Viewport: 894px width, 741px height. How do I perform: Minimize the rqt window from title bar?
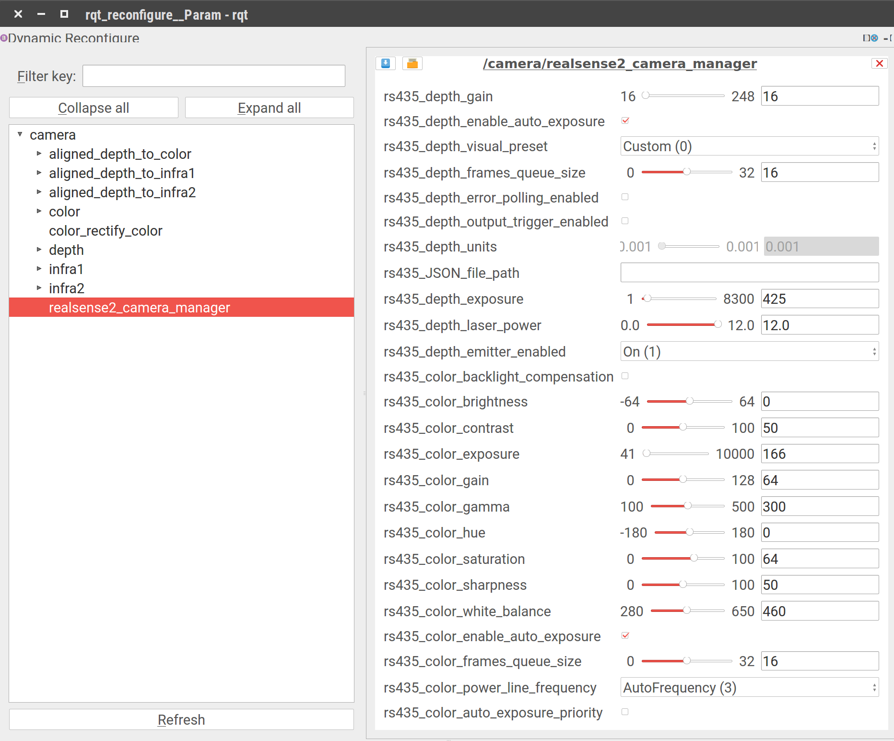tap(41, 14)
